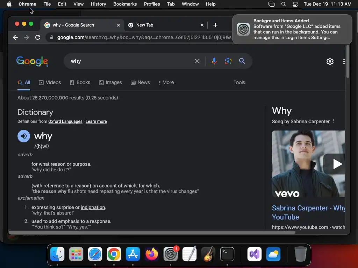Click the horizontal scrollbar at window bottom

[152, 232]
